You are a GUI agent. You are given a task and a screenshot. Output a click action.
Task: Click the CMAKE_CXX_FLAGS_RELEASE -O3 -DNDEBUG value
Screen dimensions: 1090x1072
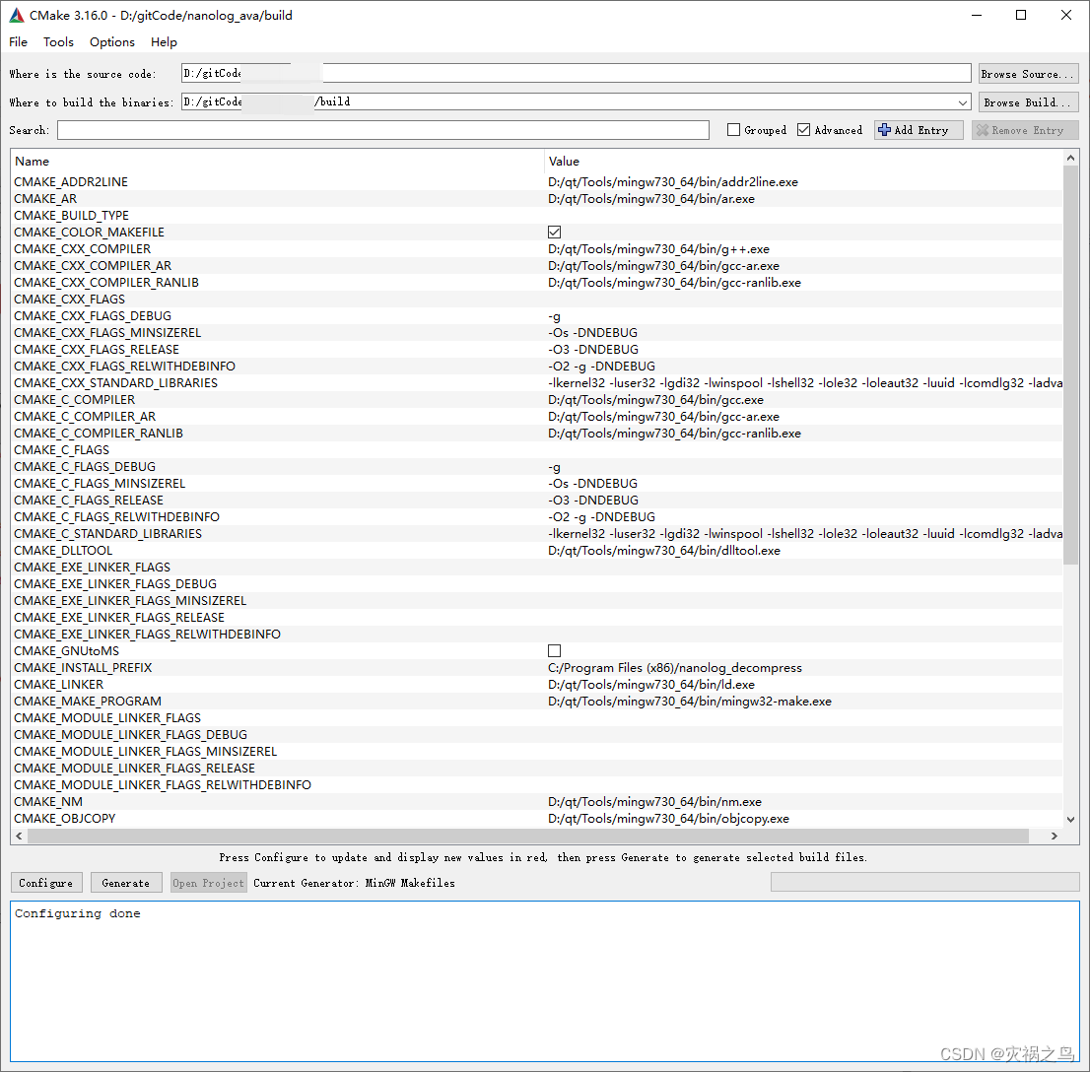coord(593,350)
